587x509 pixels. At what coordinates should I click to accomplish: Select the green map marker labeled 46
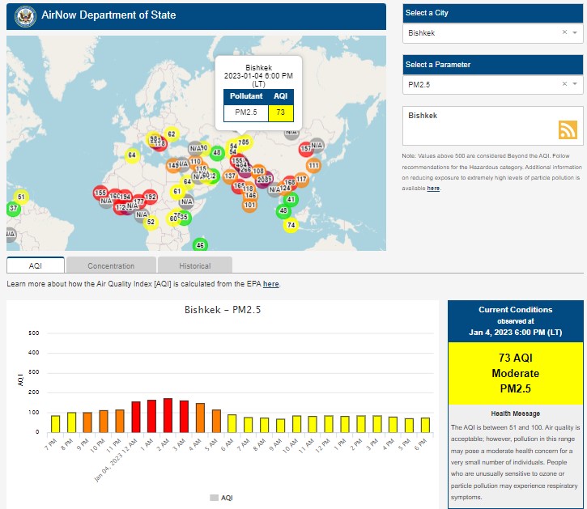coord(200,245)
